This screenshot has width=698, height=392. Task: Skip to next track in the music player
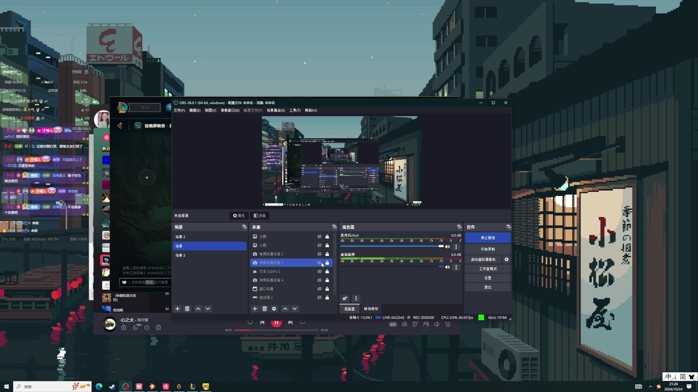(290, 322)
